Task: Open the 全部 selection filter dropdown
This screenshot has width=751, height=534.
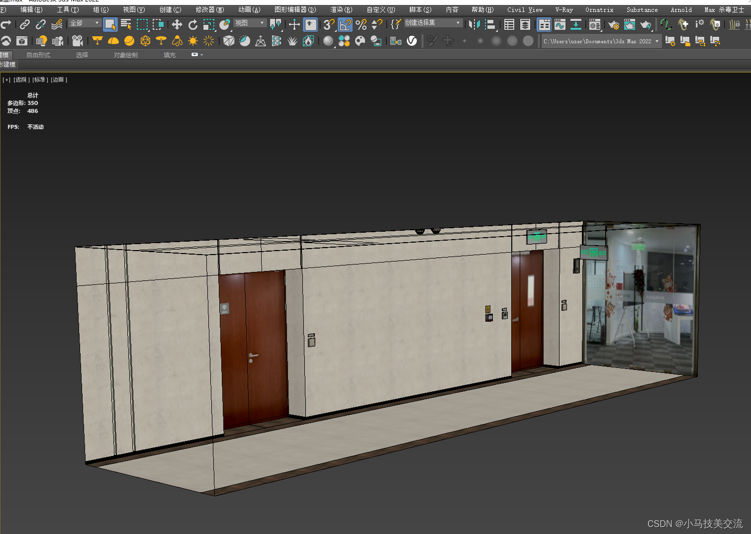Action: pyautogui.click(x=85, y=23)
